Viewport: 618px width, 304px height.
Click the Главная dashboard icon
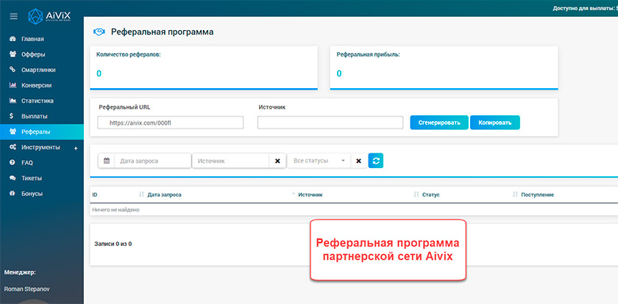13,39
